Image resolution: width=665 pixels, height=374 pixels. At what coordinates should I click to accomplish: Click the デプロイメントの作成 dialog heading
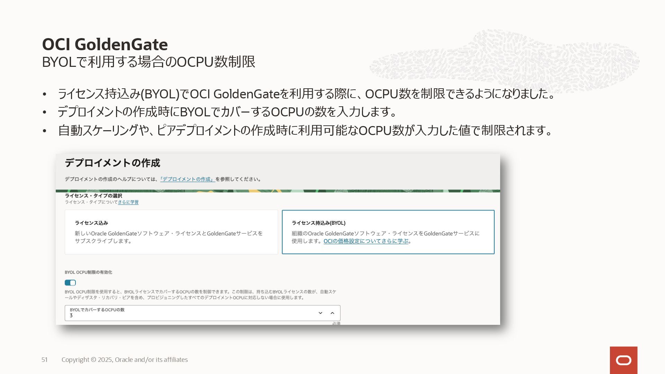coord(113,163)
